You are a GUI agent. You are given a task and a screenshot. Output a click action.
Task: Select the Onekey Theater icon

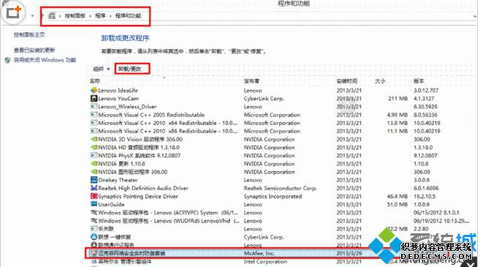click(94, 180)
